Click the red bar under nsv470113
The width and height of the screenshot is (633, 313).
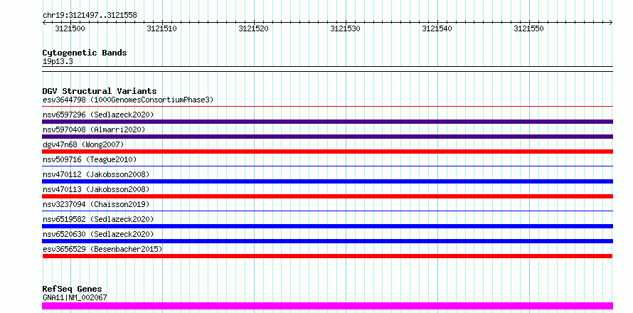(327, 196)
